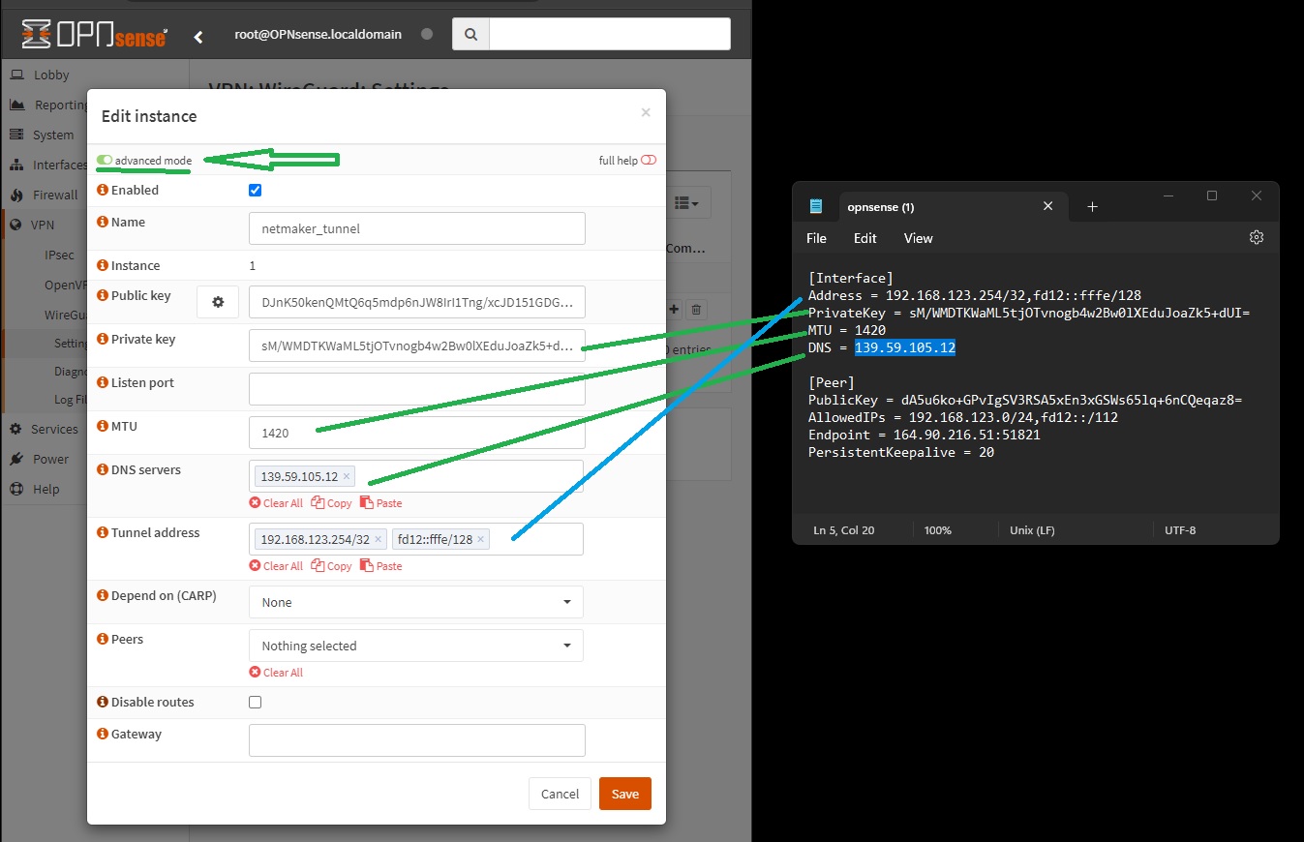The image size is (1304, 842).
Task: Check the Disable routes checkbox
Action: 256,703
